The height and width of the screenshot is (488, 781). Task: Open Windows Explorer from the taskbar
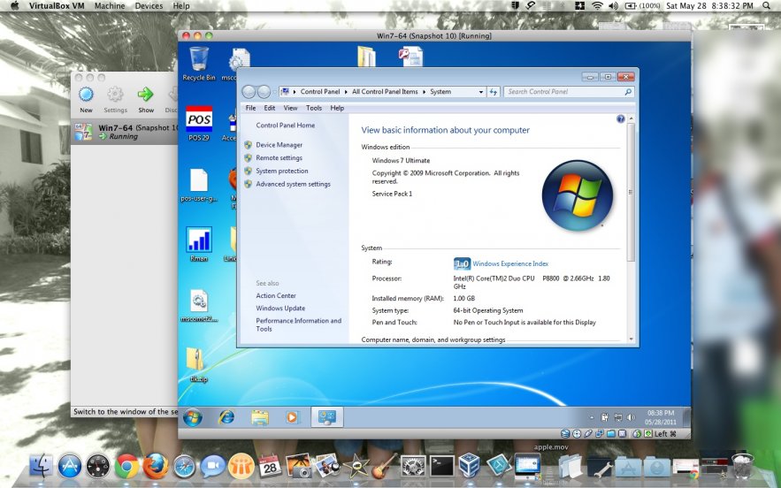click(x=259, y=417)
